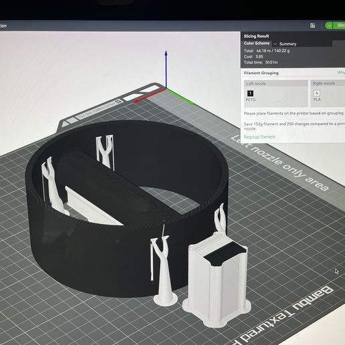Viewport: 345px width, 345px height.
Task: Click the plate layout icon in top bar
Action: tap(313, 25)
